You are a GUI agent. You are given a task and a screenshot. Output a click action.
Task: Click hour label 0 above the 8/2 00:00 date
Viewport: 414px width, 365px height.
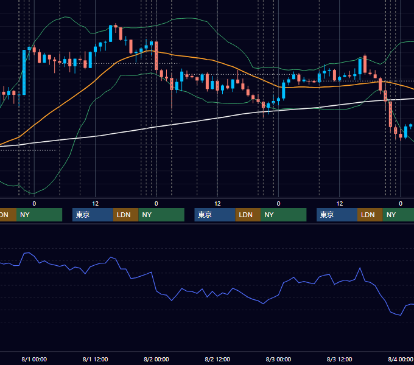click(x=156, y=204)
